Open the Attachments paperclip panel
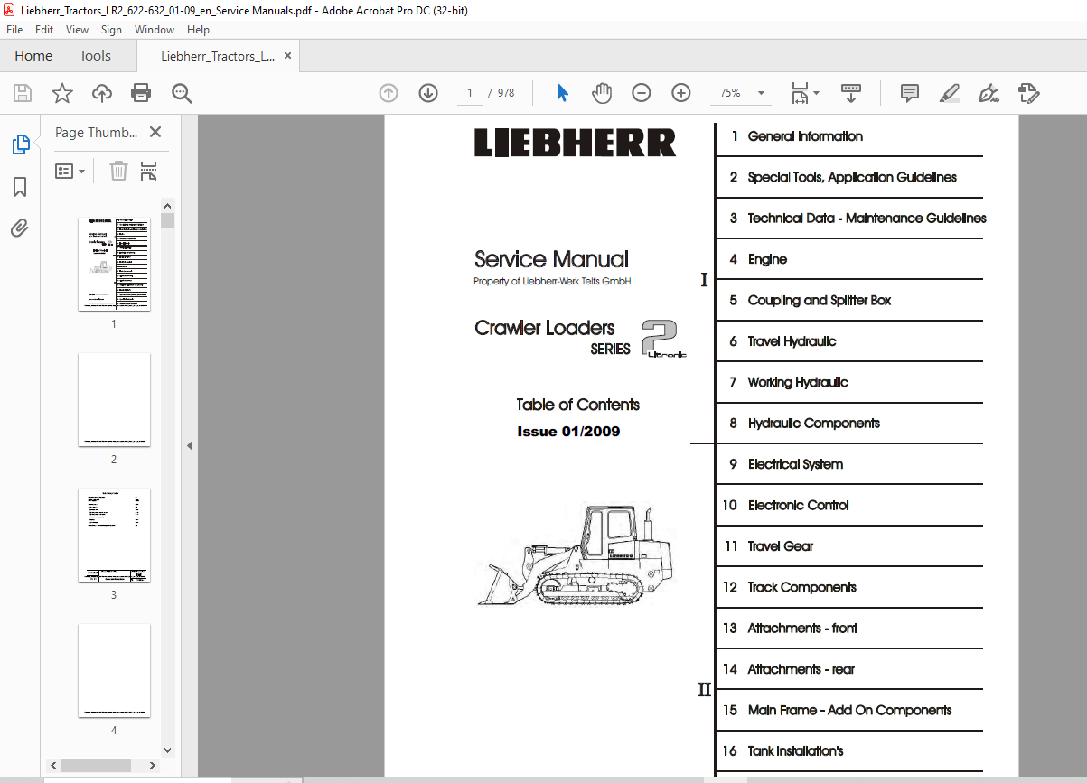 point(20,228)
